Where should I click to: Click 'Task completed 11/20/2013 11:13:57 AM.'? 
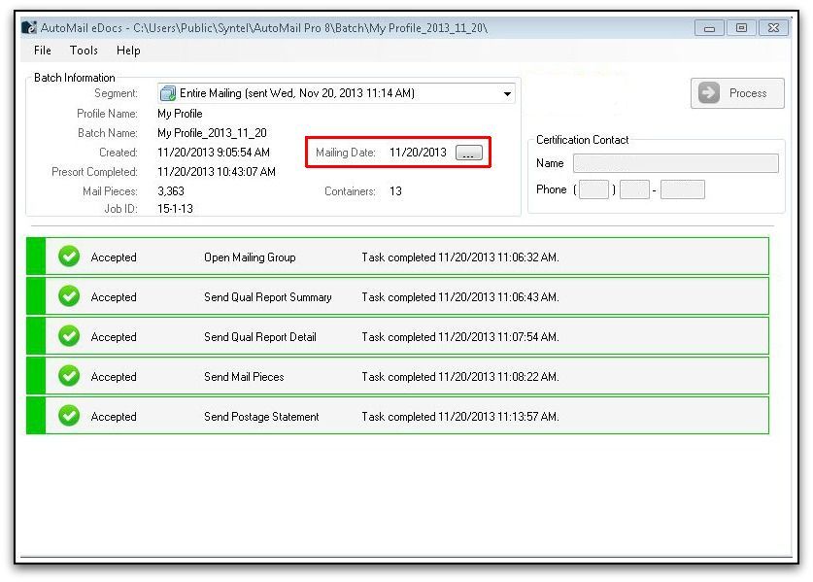tap(460, 417)
